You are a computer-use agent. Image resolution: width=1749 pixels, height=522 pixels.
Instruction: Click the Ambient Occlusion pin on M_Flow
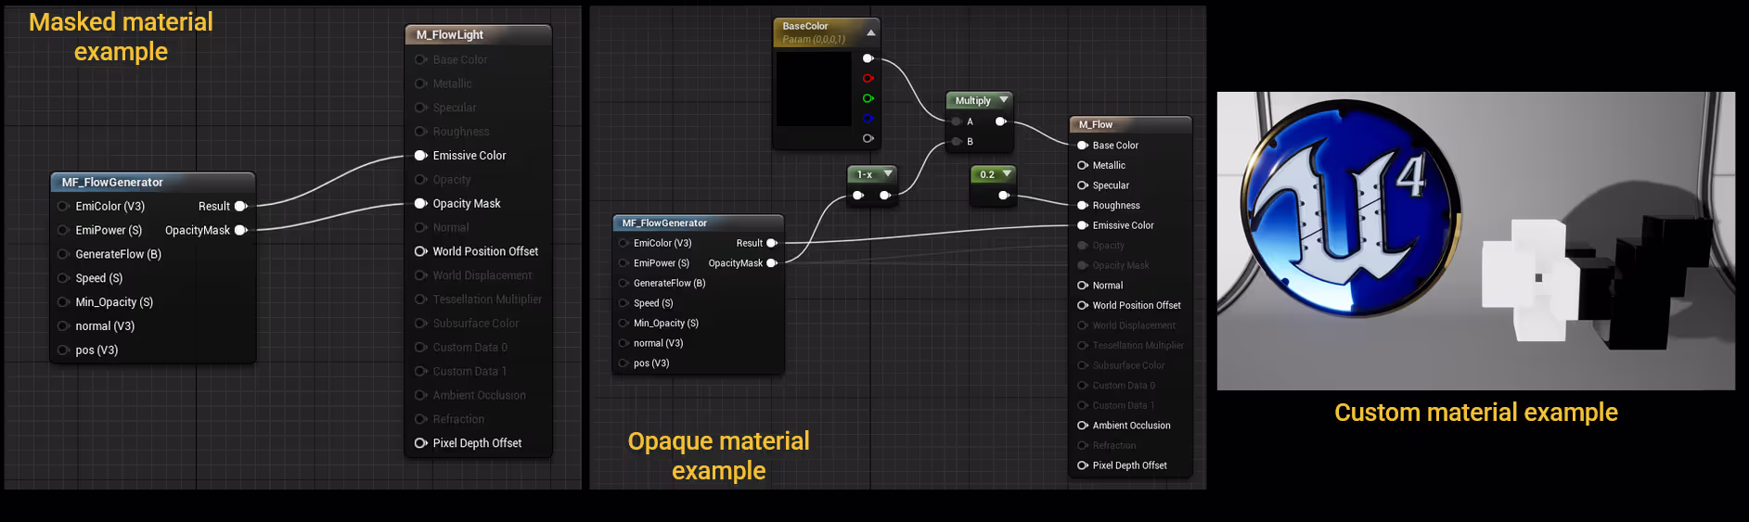[1083, 426]
